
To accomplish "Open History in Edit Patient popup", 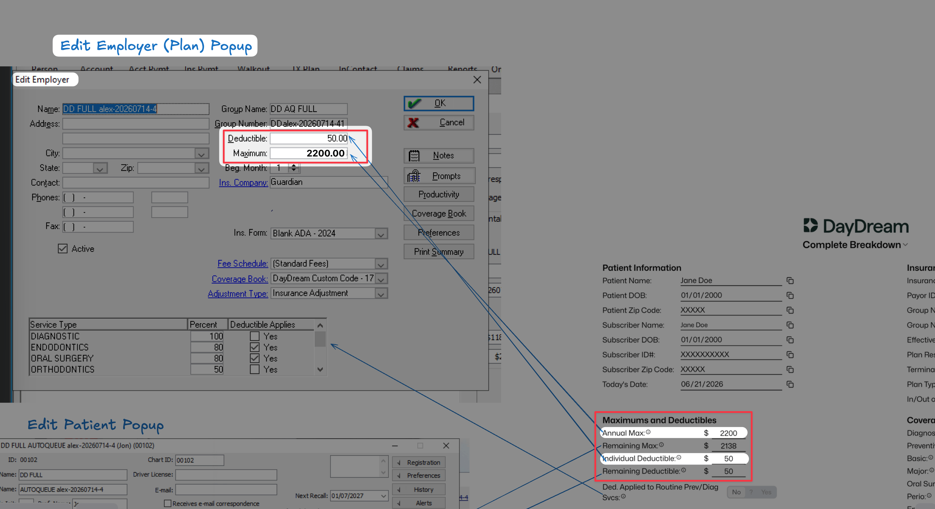I will (x=419, y=490).
